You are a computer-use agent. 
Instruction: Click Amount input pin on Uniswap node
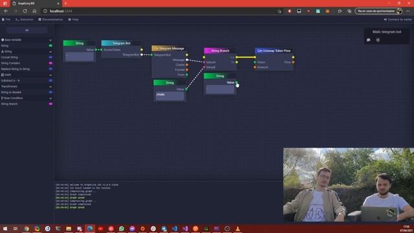[x=255, y=67]
